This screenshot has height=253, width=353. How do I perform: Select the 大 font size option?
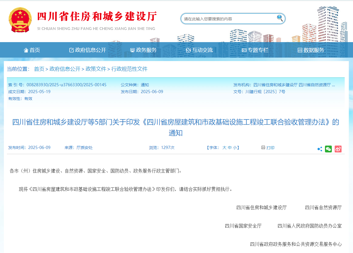pyautogui.click(x=224, y=148)
